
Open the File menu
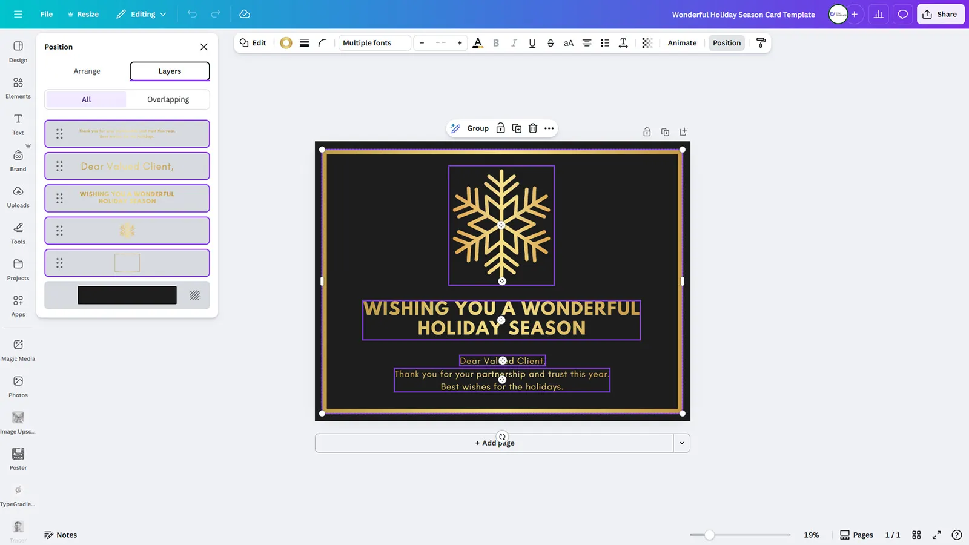coord(46,13)
